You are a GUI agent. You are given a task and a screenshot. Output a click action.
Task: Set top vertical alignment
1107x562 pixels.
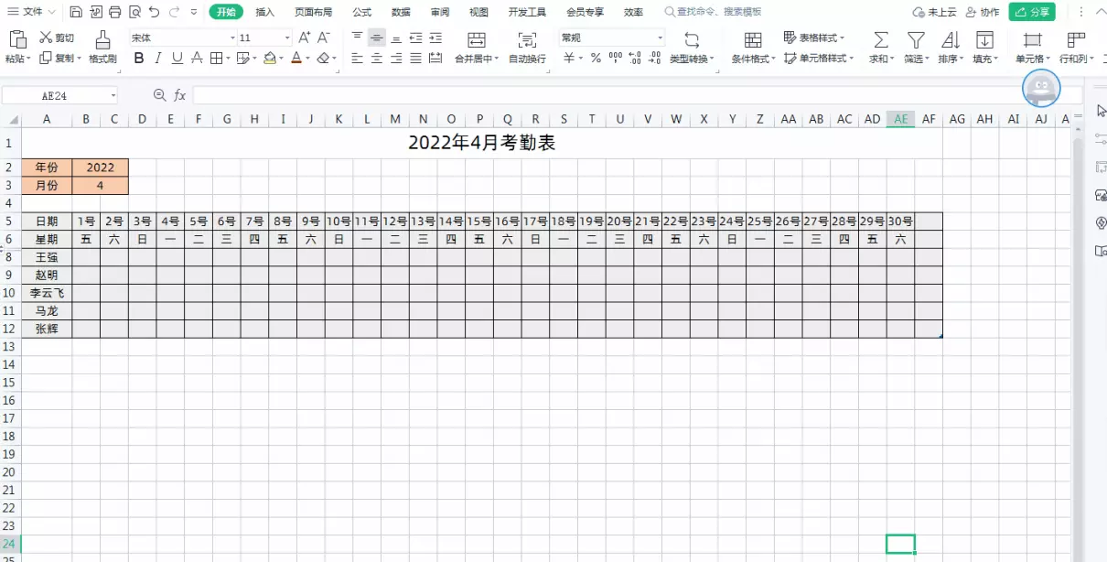pyautogui.click(x=358, y=38)
